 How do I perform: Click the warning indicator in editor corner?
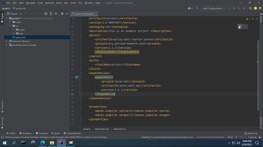pyautogui.click(x=248, y=19)
